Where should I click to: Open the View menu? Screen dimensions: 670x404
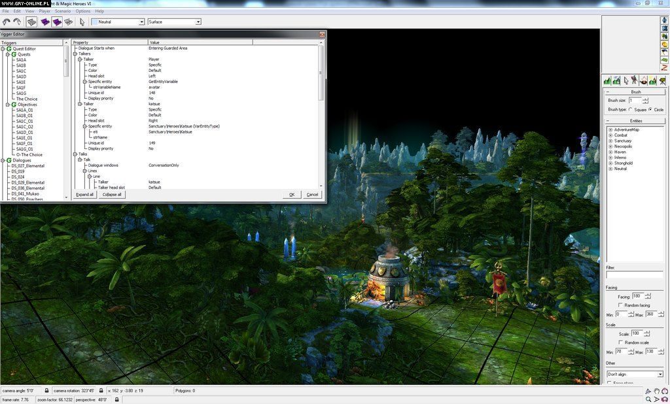[30, 11]
